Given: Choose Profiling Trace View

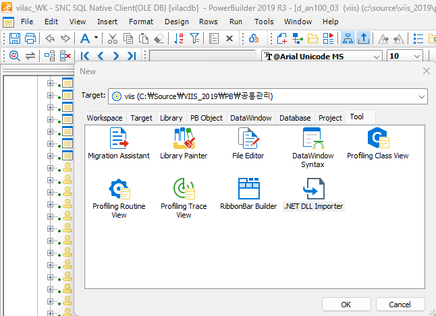Looking at the screenshot, I should click(x=184, y=198).
